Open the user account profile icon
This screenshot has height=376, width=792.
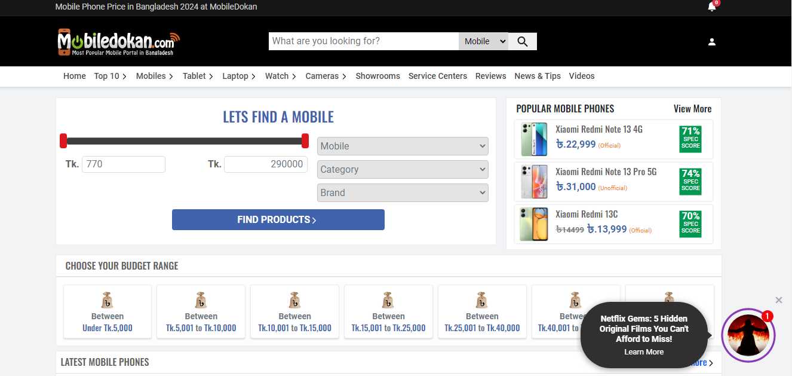pyautogui.click(x=711, y=42)
